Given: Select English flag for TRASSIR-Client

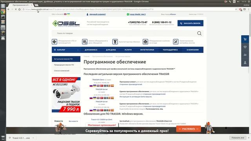Looking at the screenshot, I should (98, 86).
